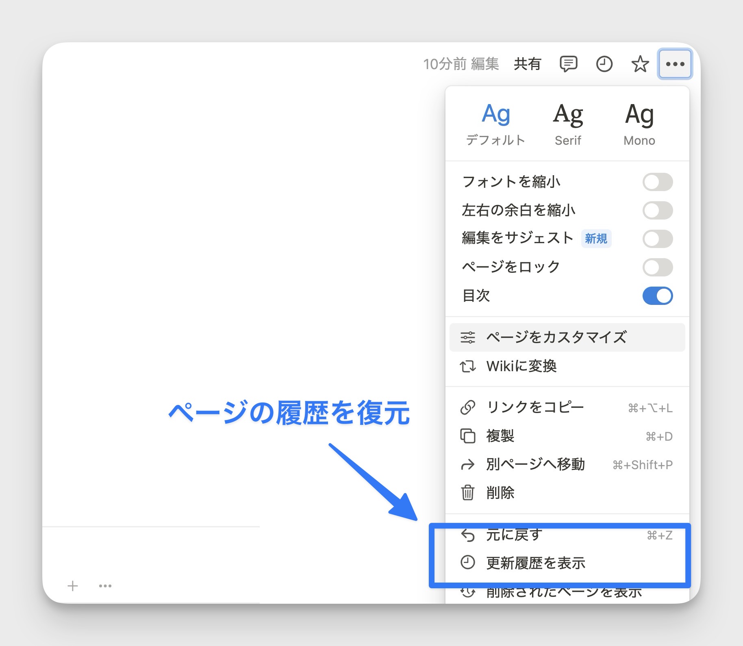
Task: Click the convert arrows icon beside Wikiに変換
Action: [467, 366]
